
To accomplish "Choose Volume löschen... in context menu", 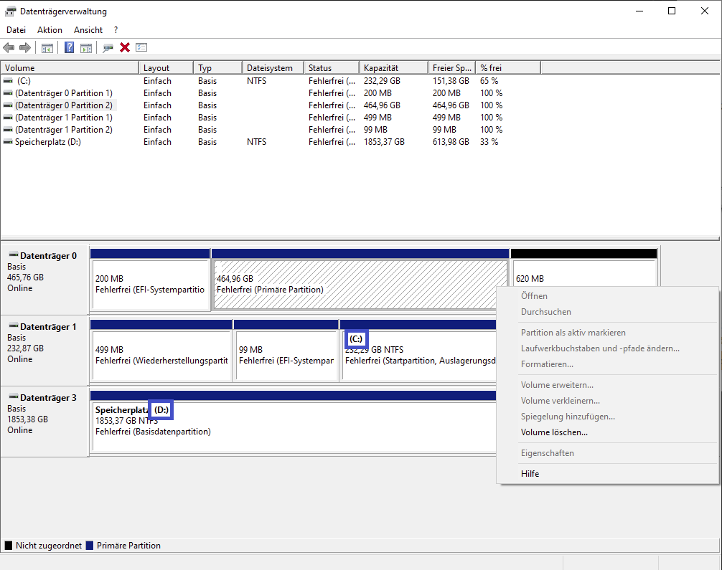I will [x=554, y=432].
